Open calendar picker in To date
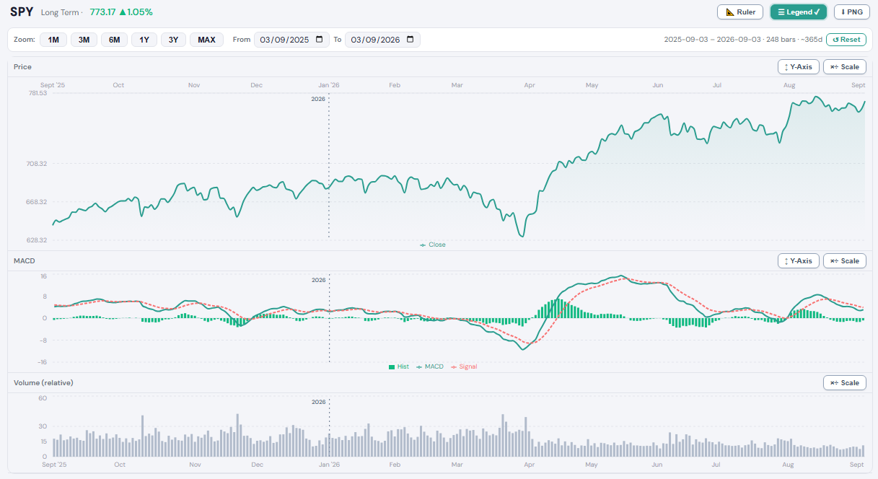 pos(411,40)
